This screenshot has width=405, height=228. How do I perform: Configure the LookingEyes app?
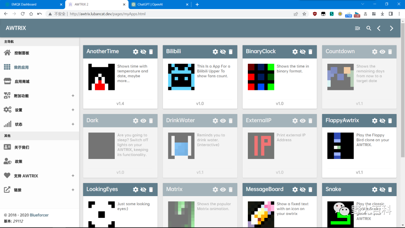136,189
